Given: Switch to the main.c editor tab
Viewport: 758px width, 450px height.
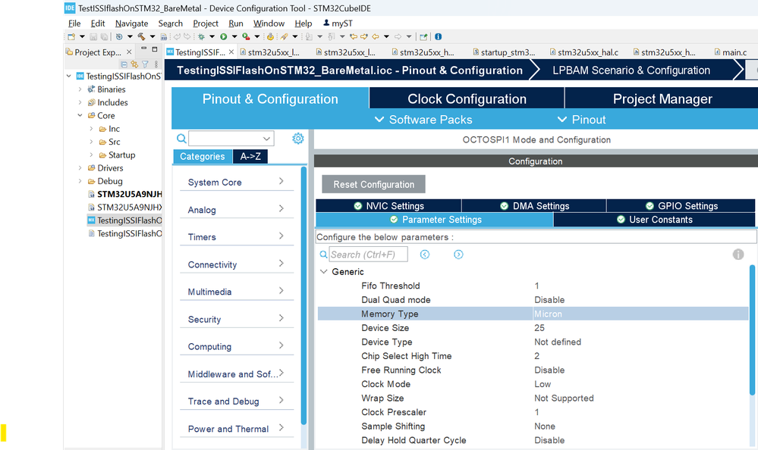Looking at the screenshot, I should click(x=731, y=52).
